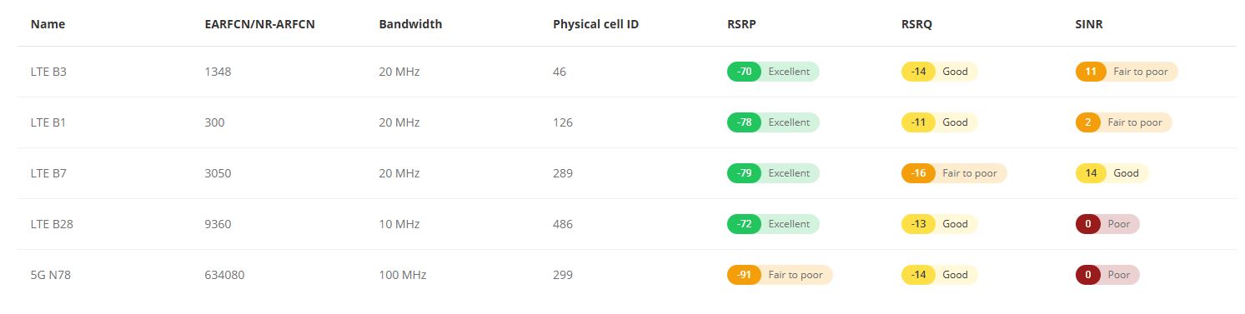Click the 2 Fair to poor SINR badge
The image size is (1245, 314).
pos(1124,122)
